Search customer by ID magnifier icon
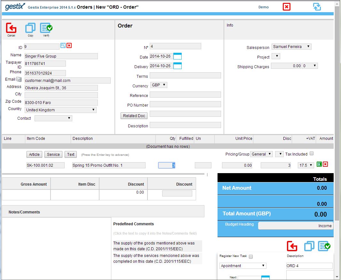This screenshot has height=280, width=341. coord(63,45)
